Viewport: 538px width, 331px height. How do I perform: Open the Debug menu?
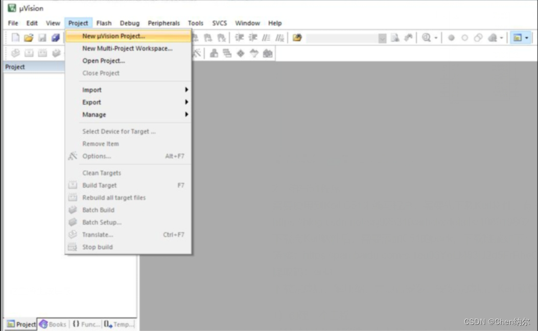(x=130, y=23)
